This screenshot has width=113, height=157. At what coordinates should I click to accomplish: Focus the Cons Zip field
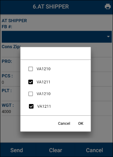point(11,53)
